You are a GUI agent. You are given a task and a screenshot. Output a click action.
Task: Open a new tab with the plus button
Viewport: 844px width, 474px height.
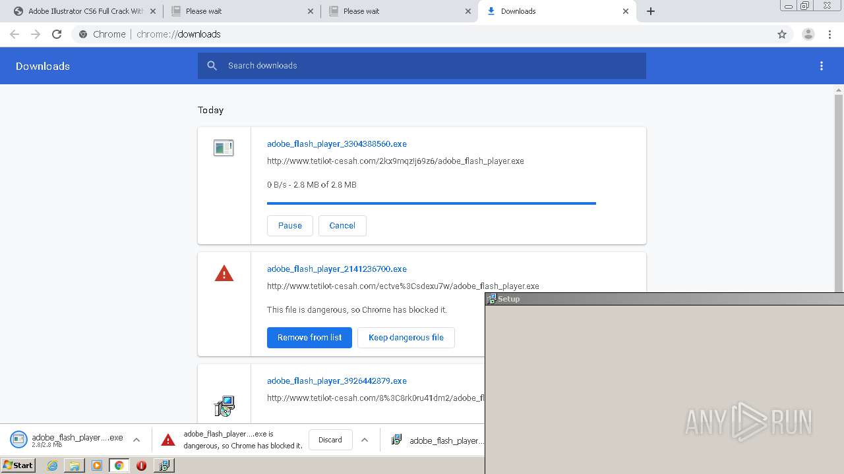[651, 11]
